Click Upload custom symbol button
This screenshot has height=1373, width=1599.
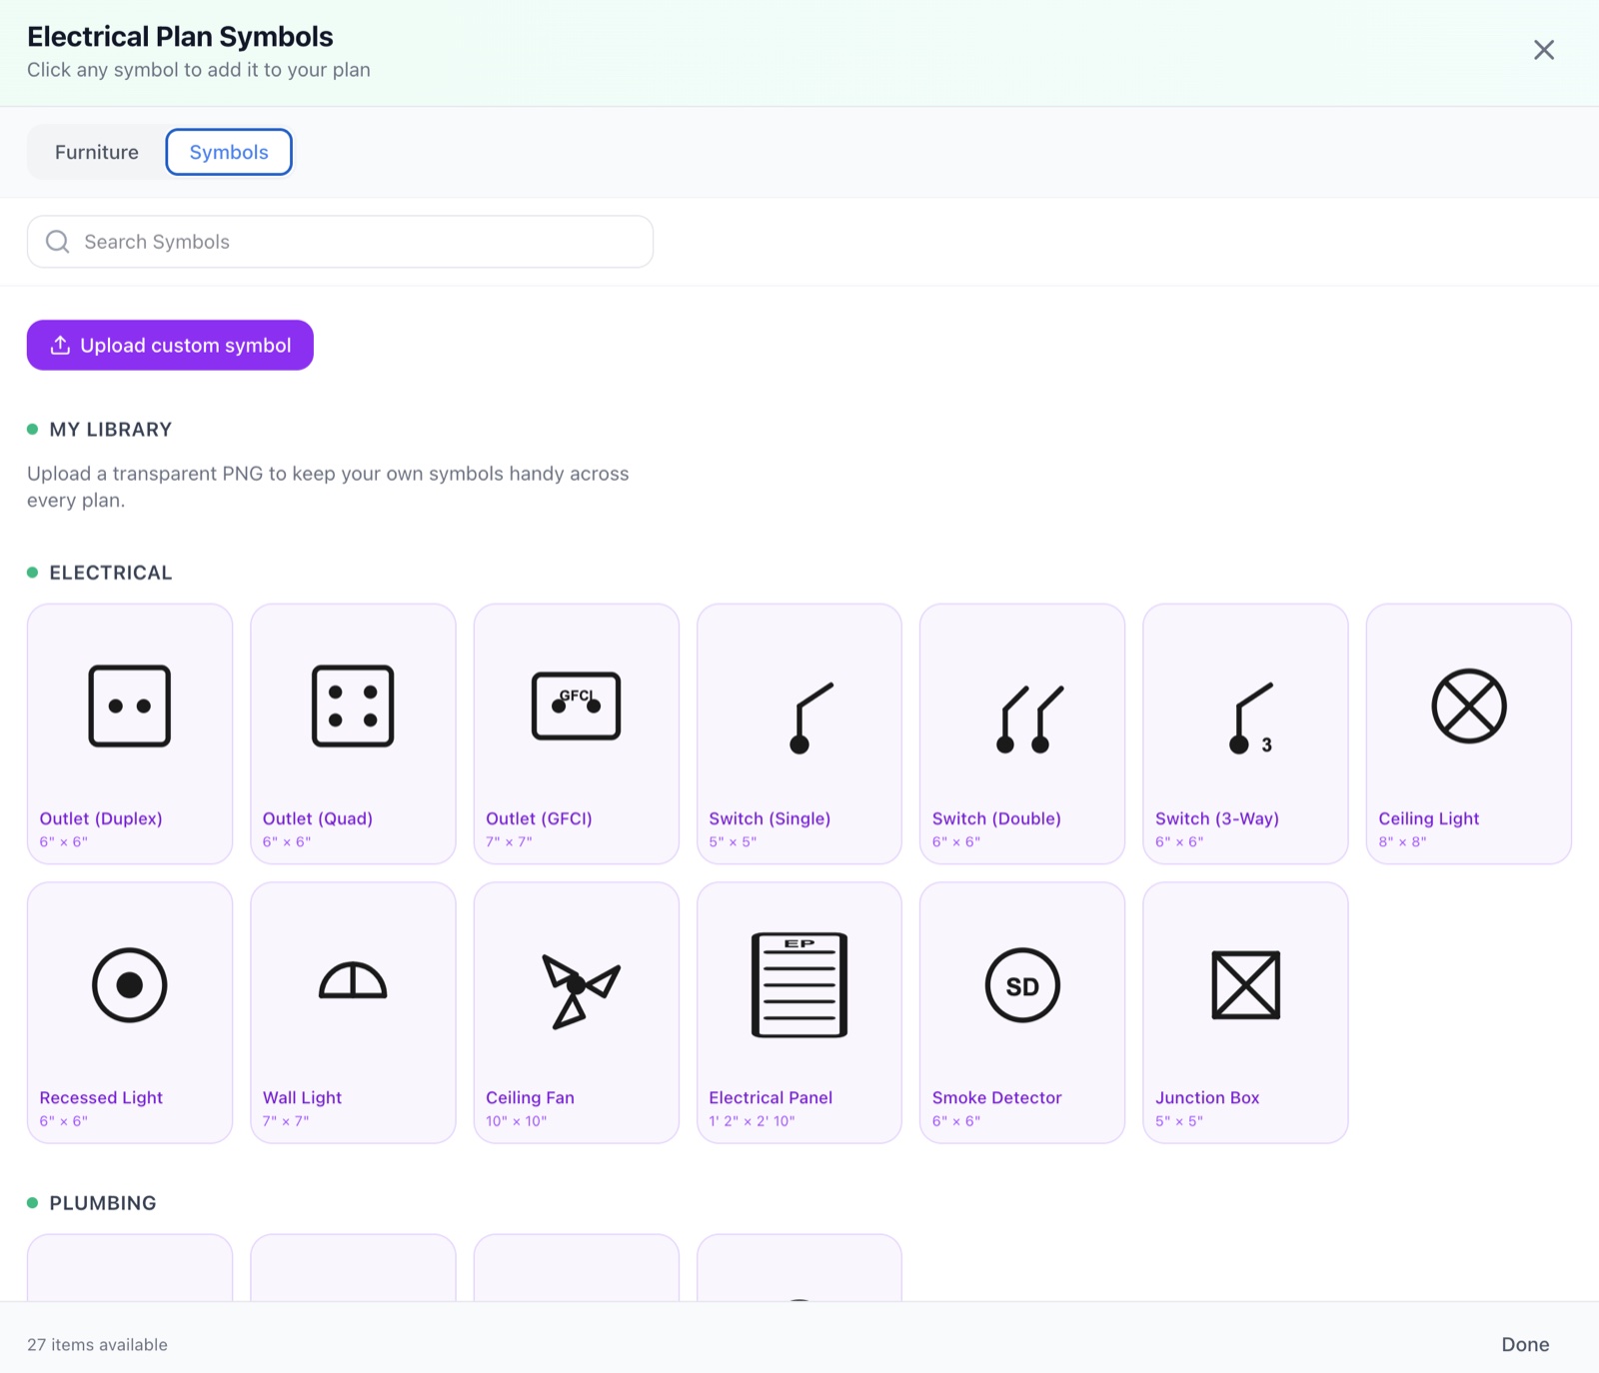tap(170, 345)
